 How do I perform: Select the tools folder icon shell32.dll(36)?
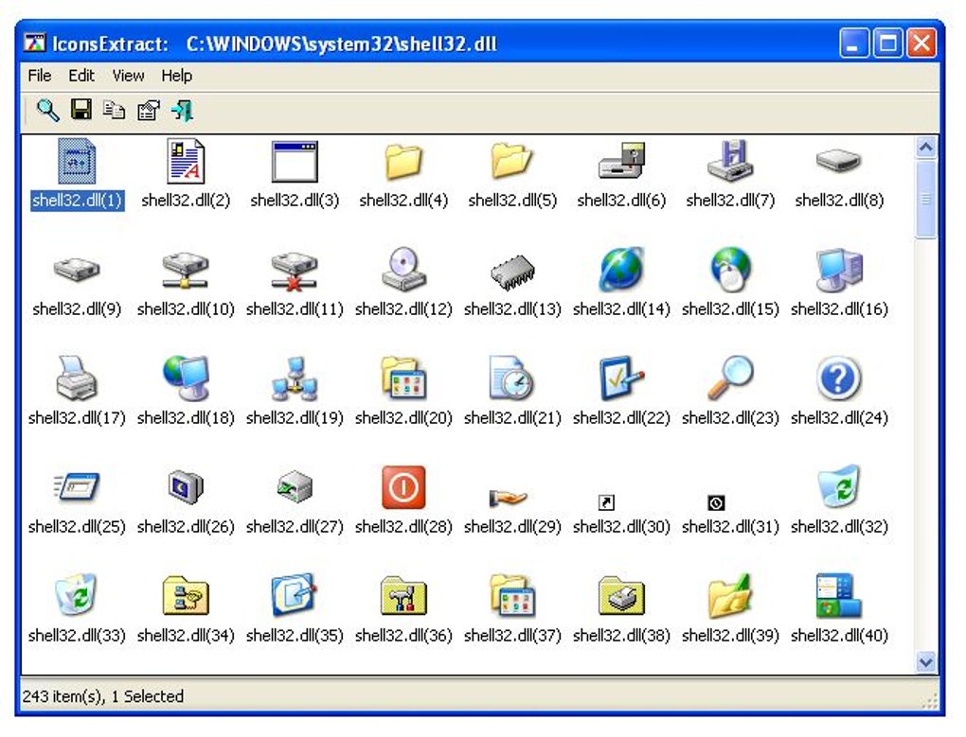coord(403,595)
